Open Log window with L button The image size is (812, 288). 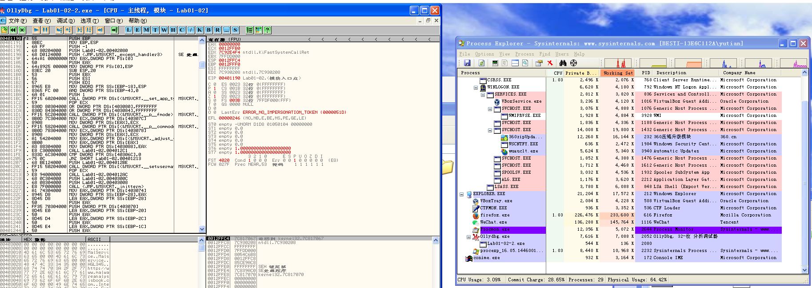pos(128,30)
